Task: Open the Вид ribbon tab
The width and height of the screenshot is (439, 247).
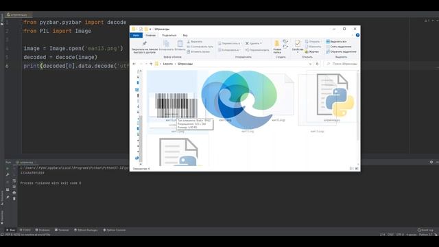Action: [x=185, y=35]
